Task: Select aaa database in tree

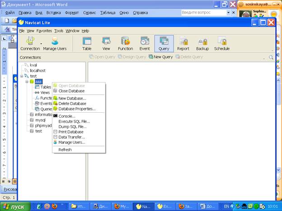Action: click(x=38, y=82)
